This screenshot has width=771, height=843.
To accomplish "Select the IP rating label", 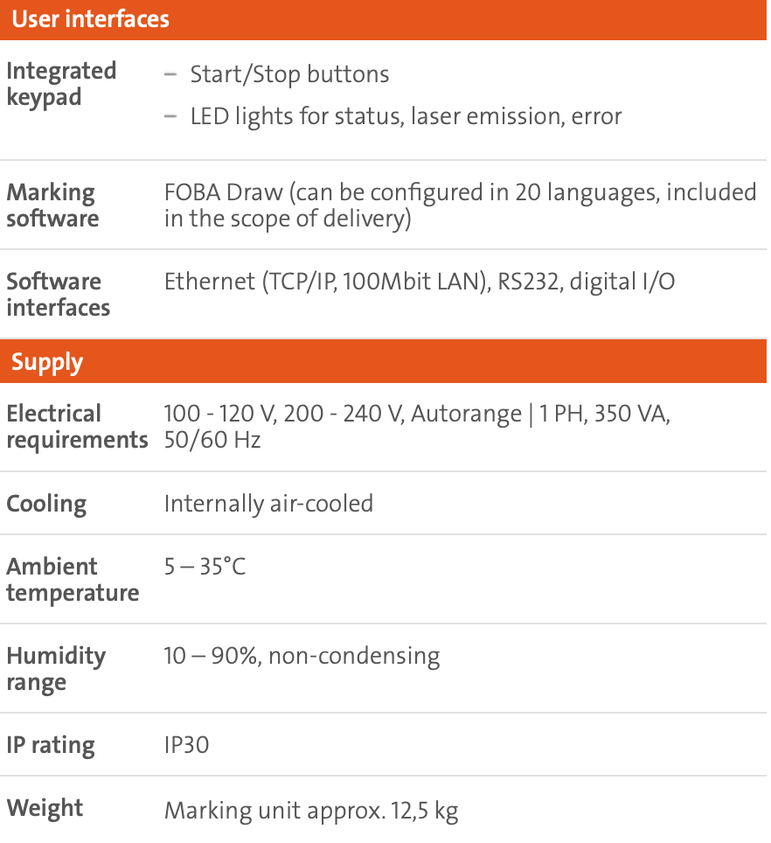I will coord(51,746).
